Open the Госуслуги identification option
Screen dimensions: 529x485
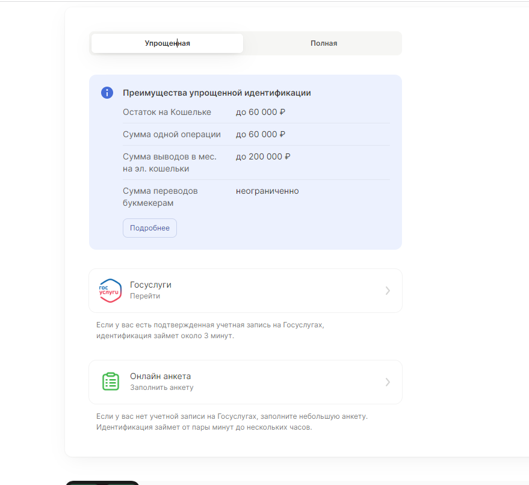click(246, 291)
